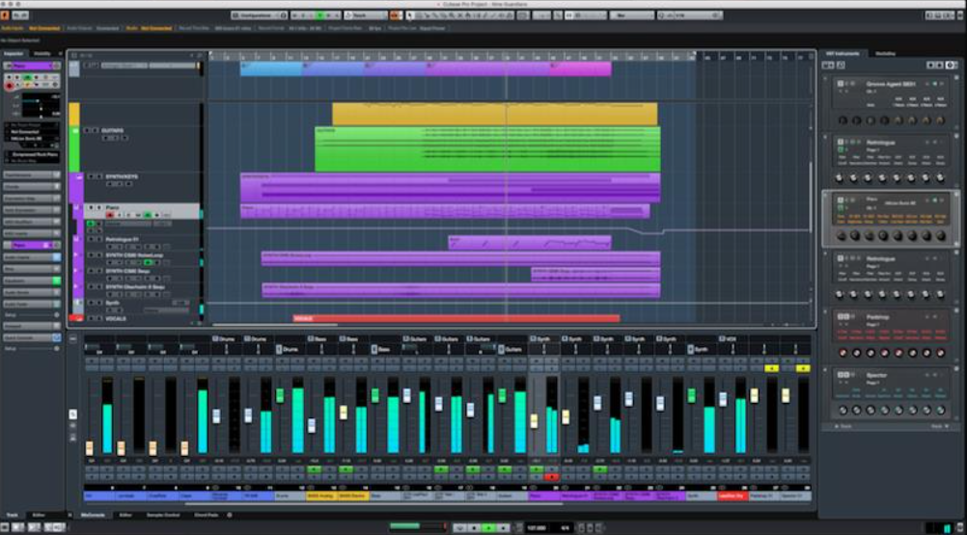Click the orange automation button beside Touch

pos(395,15)
